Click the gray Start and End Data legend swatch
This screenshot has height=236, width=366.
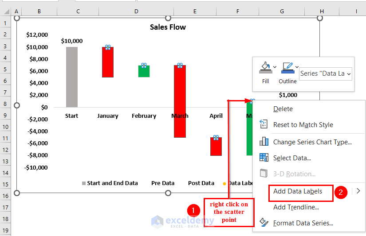84,183
